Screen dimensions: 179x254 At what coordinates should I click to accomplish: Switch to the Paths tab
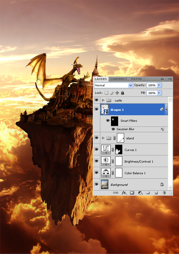point(136,79)
